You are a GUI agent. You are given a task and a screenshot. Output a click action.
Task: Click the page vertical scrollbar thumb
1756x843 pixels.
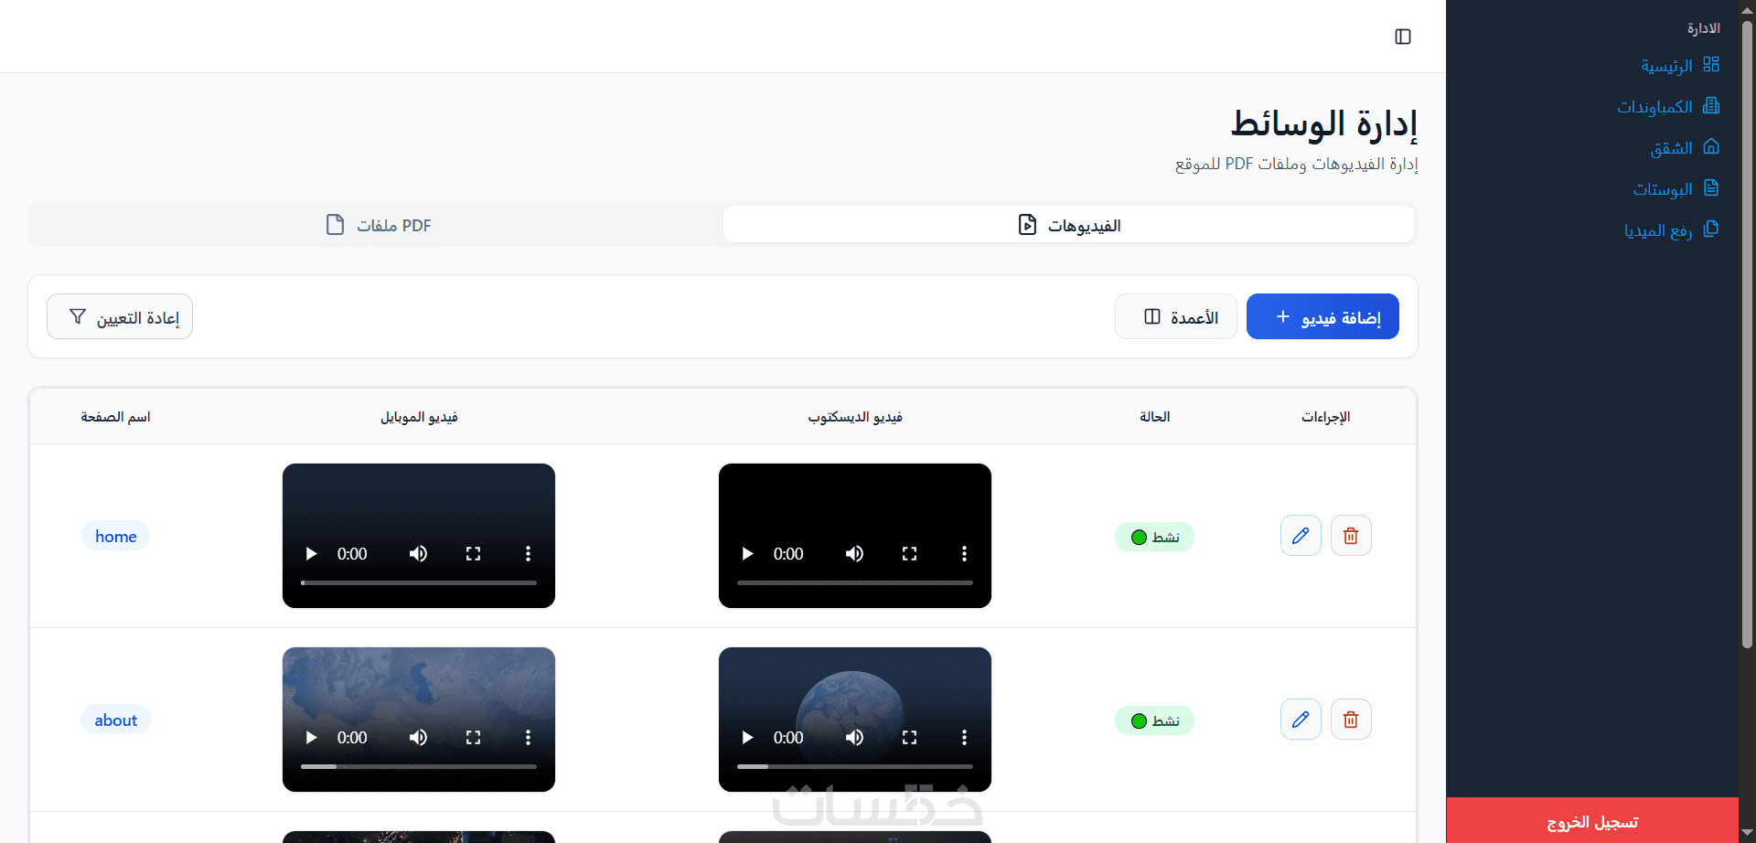tap(1747, 334)
